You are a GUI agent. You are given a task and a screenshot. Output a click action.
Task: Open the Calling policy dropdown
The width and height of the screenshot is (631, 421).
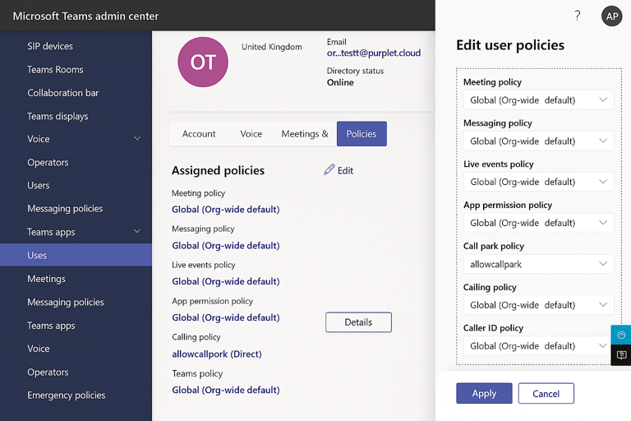(x=538, y=305)
